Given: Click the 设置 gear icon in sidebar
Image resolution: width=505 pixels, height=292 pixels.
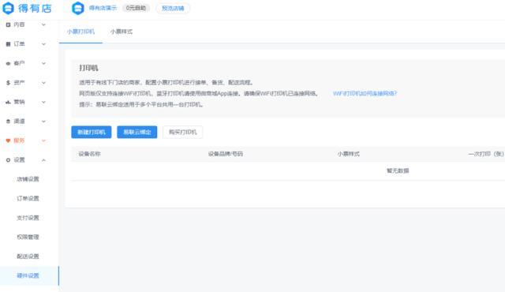Looking at the screenshot, I should point(8,160).
